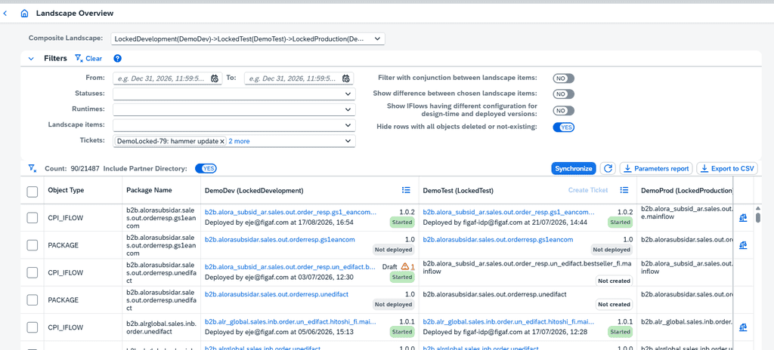Screen dimensions: 774x350
Task: Click the Landscape Overview title
Action: [x=75, y=14]
